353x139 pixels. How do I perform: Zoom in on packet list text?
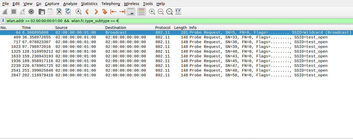click(x=152, y=12)
